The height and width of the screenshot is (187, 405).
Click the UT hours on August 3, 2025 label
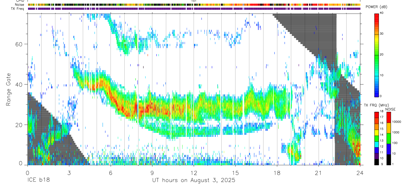click(194, 180)
